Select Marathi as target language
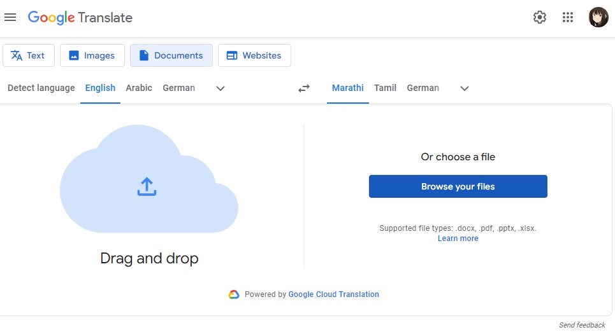The height and width of the screenshot is (332, 615). (x=348, y=88)
